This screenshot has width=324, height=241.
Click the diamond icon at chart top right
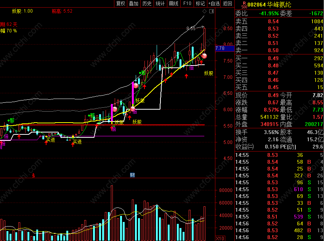(204, 11)
